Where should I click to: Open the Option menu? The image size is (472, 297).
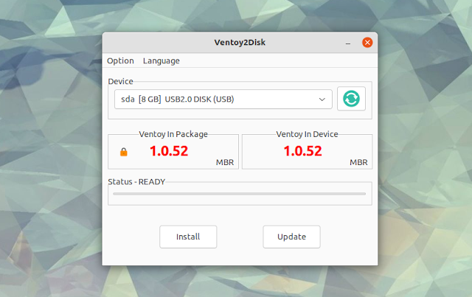coord(120,60)
